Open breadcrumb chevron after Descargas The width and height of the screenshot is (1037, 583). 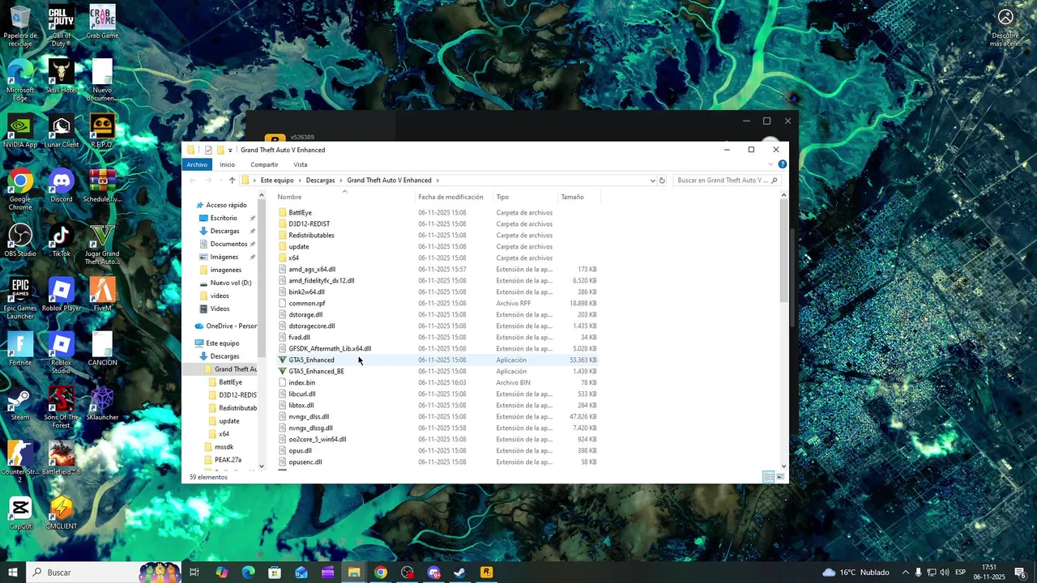(x=341, y=181)
